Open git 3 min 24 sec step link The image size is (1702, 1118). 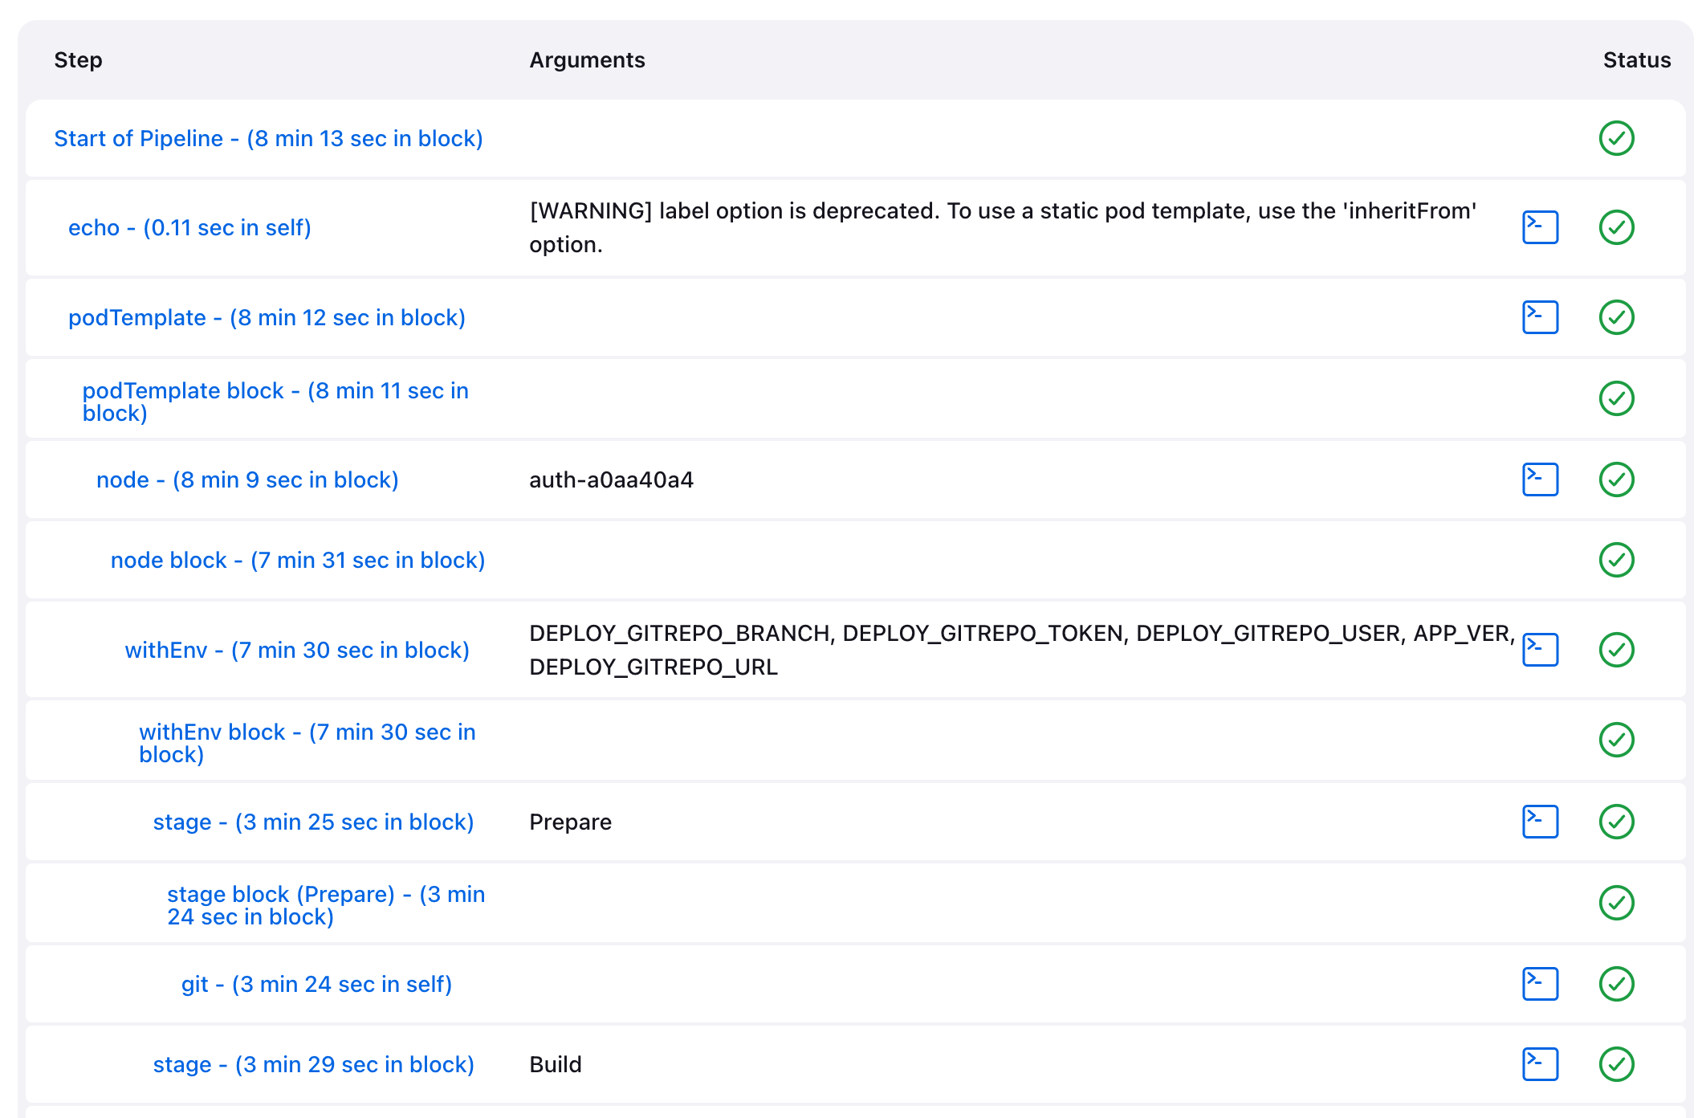(x=316, y=984)
